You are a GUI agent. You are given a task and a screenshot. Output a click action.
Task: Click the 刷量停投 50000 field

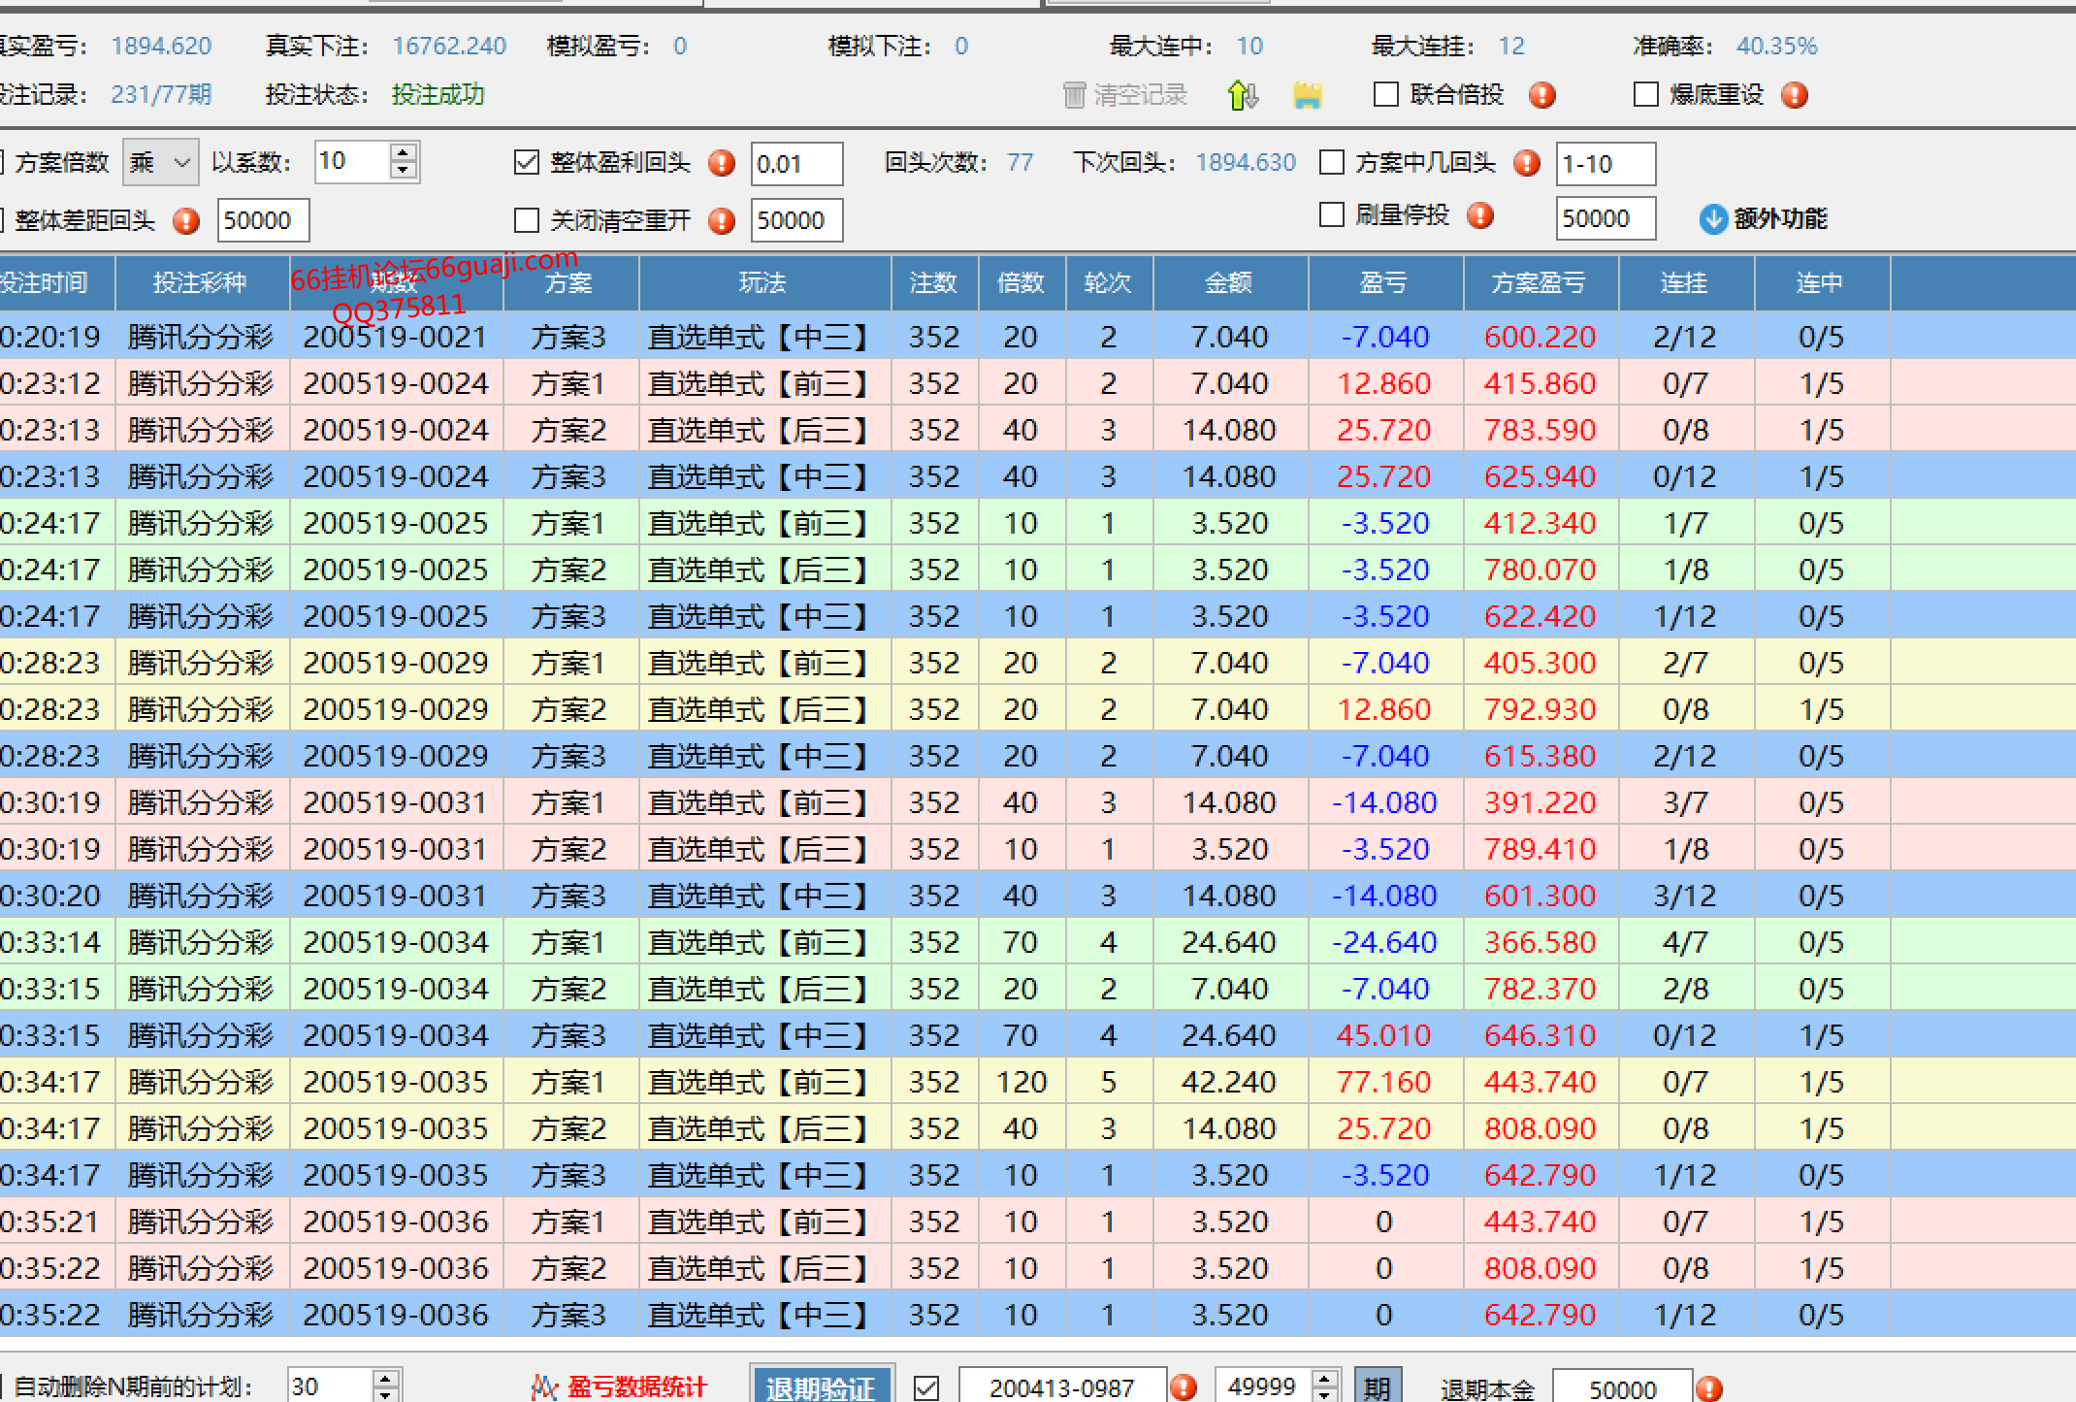tap(1606, 218)
